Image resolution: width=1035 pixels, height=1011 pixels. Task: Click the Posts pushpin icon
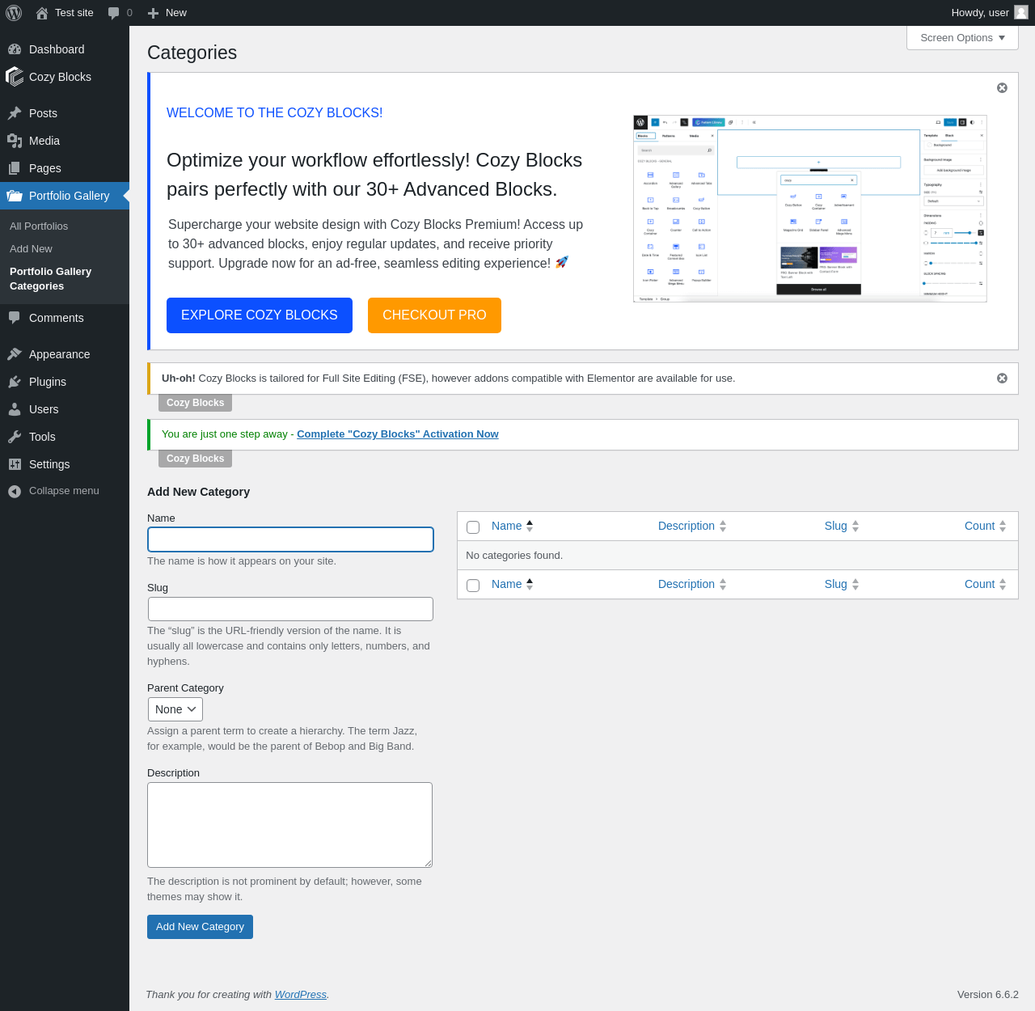click(15, 113)
